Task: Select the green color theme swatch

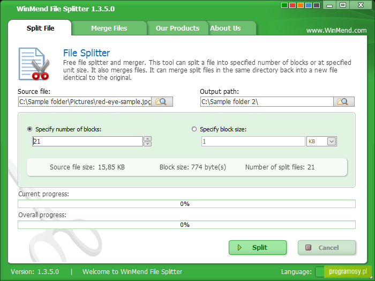Action: 284,5
